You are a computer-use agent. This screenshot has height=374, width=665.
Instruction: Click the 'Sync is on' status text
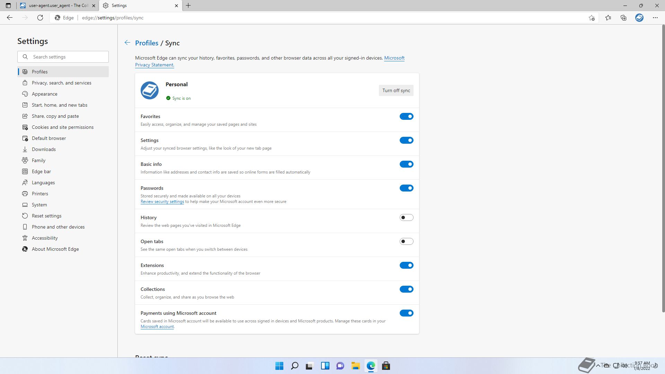click(x=181, y=98)
